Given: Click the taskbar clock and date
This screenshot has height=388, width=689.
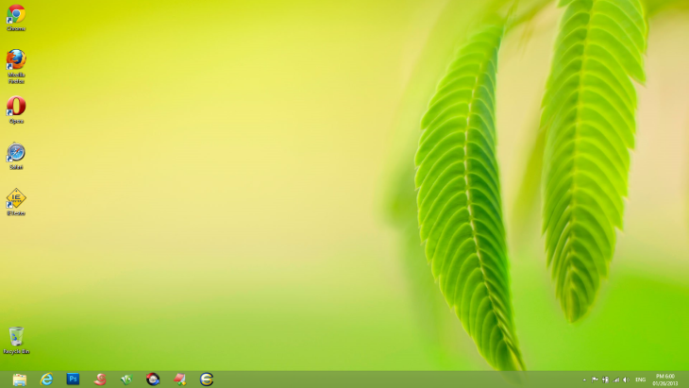Looking at the screenshot, I should click(x=666, y=380).
